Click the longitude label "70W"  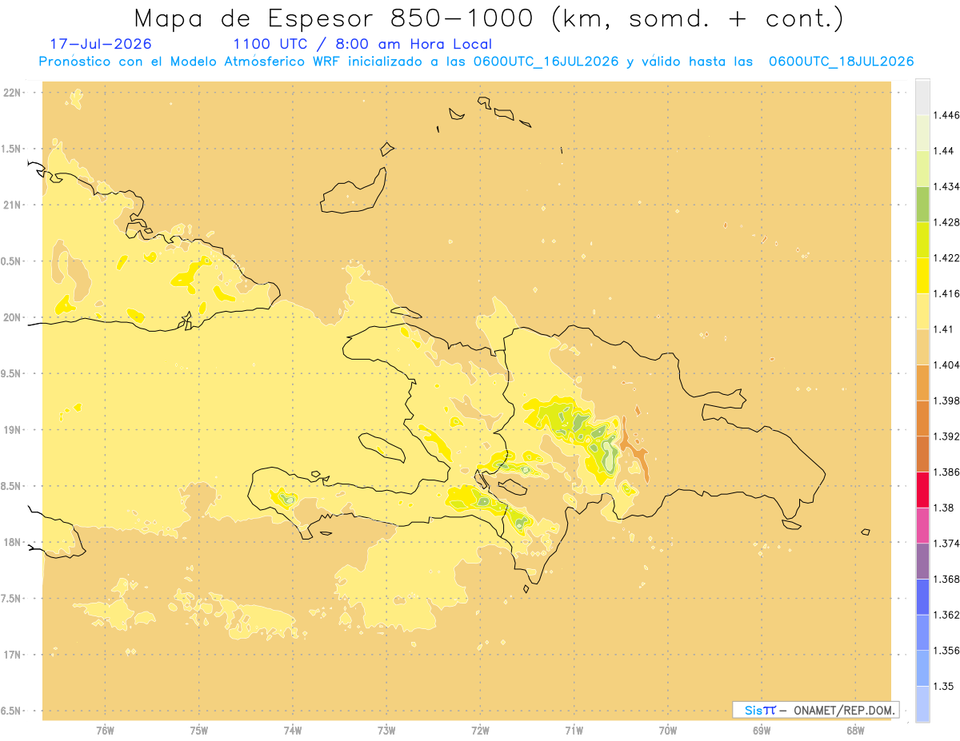[668, 730]
